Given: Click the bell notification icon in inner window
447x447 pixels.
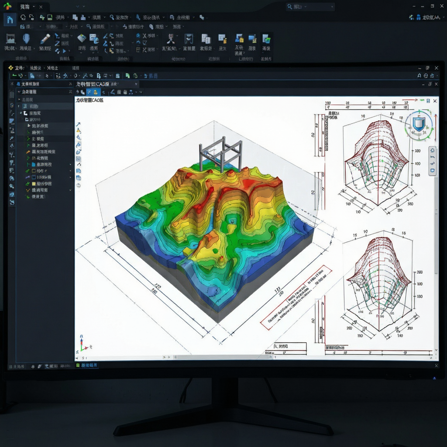Looking at the screenshot, I should tap(419, 76).
